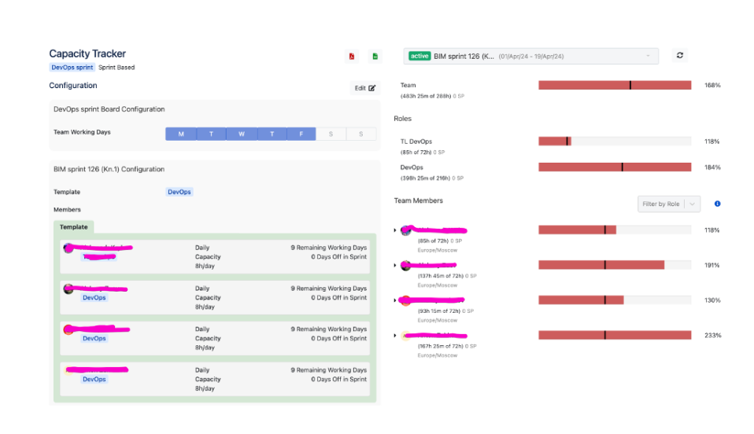Click the green spreadsheet export icon
The image size is (754, 434).
375,57
